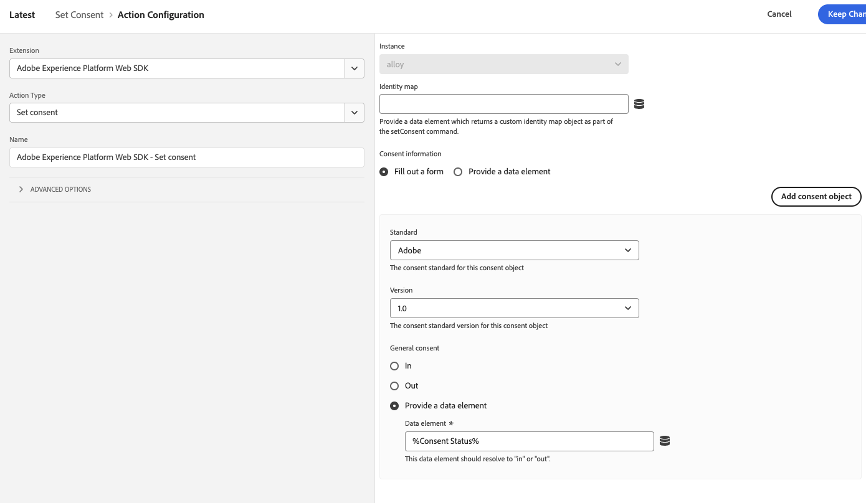Open the Standard dropdown showing Adobe
Viewport: 866px width, 503px height.
514,250
